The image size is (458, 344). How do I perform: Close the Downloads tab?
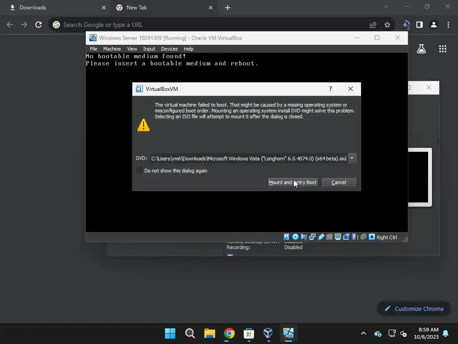click(104, 8)
